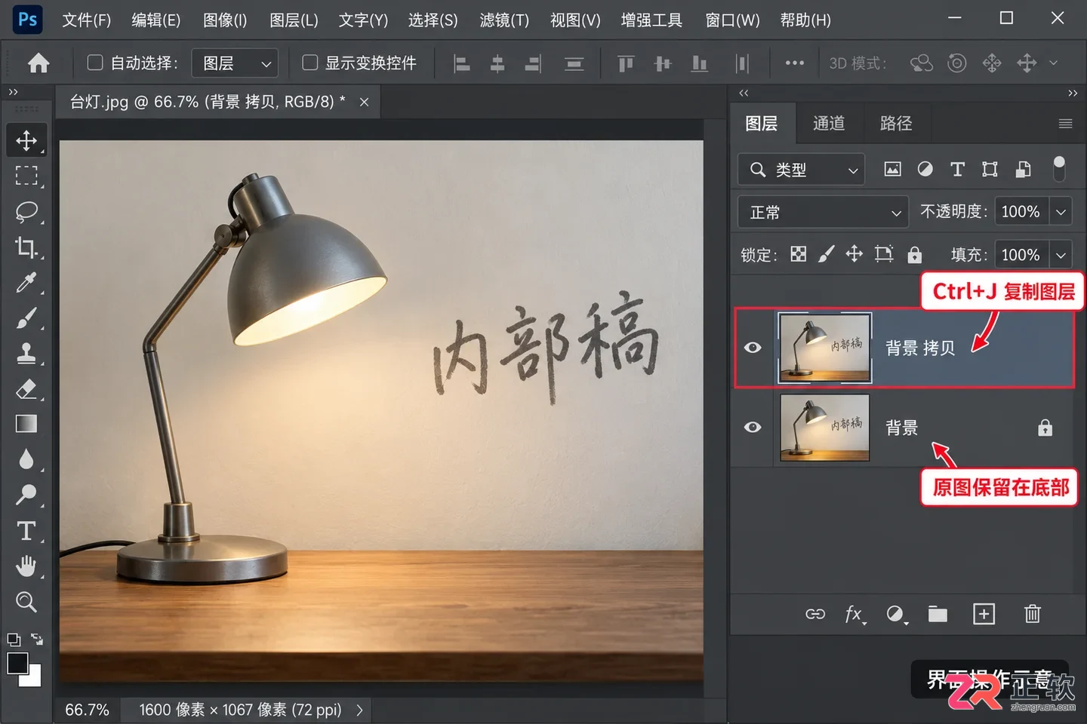Image resolution: width=1087 pixels, height=724 pixels.
Task: Open the Layers panel options menu
Action: pyautogui.click(x=1065, y=124)
